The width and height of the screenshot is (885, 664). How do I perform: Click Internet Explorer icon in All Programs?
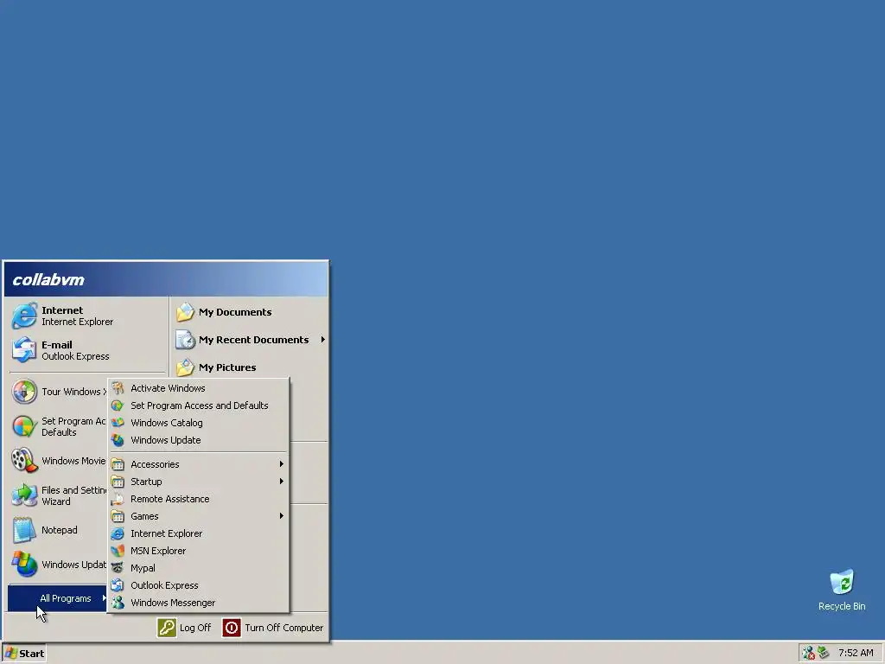pyautogui.click(x=118, y=533)
